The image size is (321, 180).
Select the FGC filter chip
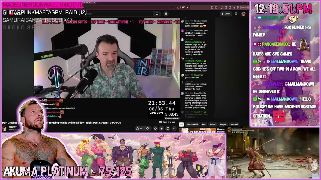click(x=204, y=124)
